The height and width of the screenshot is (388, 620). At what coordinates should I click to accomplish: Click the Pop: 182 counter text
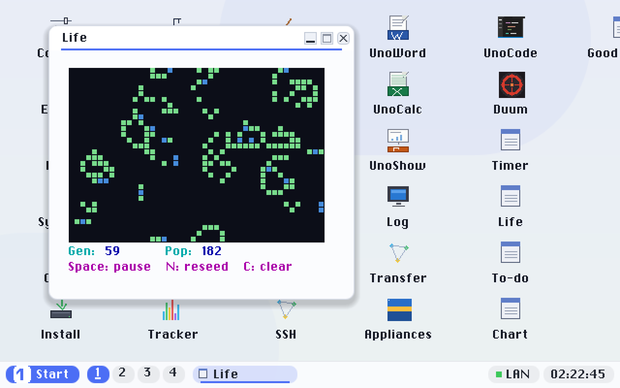[x=193, y=251]
